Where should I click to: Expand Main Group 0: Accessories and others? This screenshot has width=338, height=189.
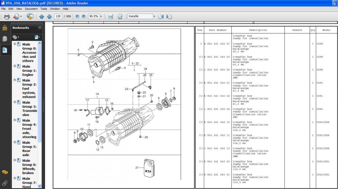coord(15,44)
